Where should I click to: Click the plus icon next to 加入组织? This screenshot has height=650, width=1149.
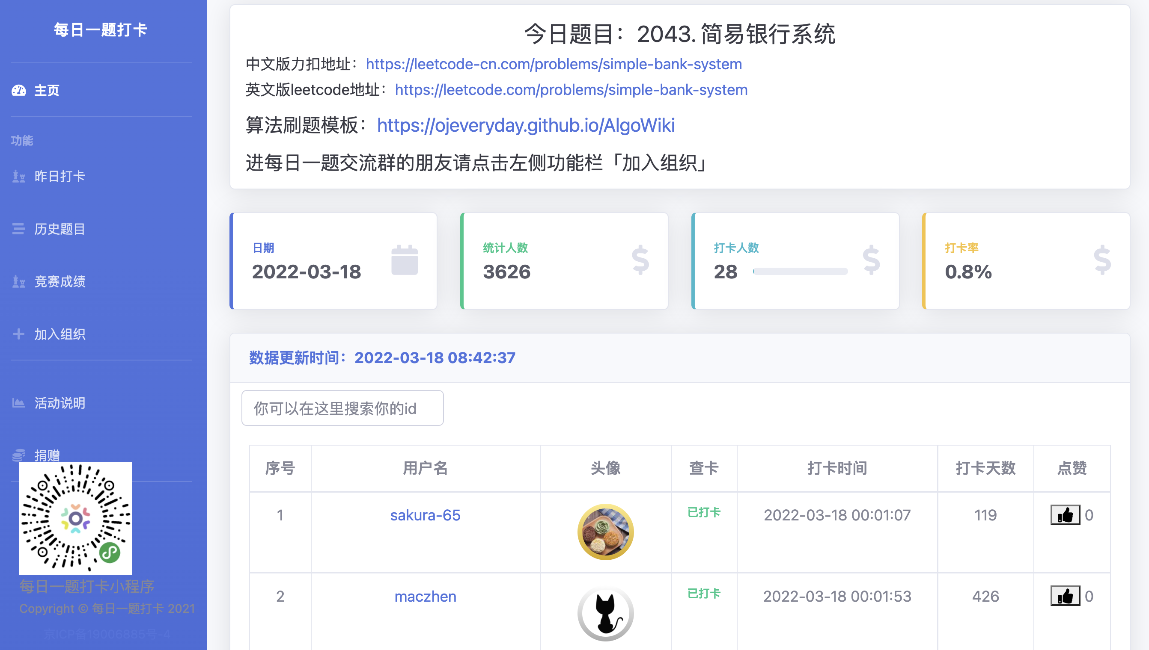coord(19,334)
